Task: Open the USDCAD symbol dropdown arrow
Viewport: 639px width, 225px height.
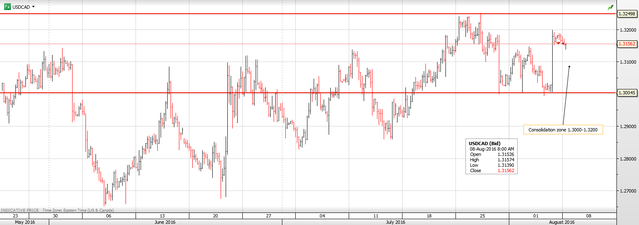Action: [33, 7]
